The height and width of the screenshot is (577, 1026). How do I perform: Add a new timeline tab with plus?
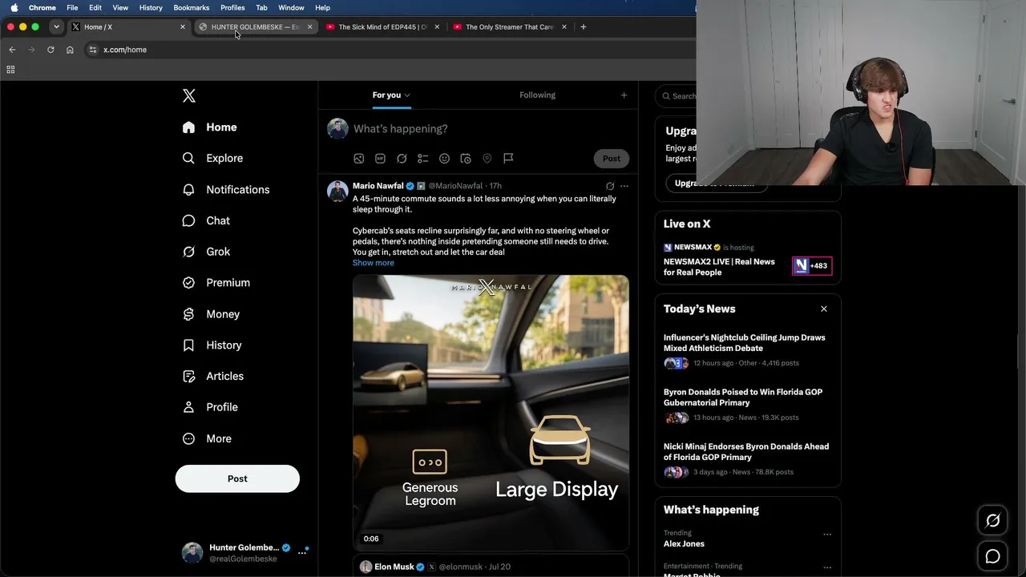[x=624, y=95]
